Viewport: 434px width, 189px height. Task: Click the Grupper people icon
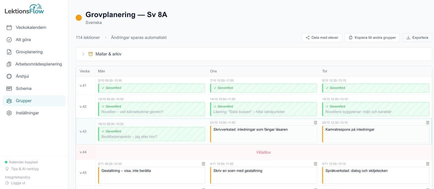pos(9,101)
